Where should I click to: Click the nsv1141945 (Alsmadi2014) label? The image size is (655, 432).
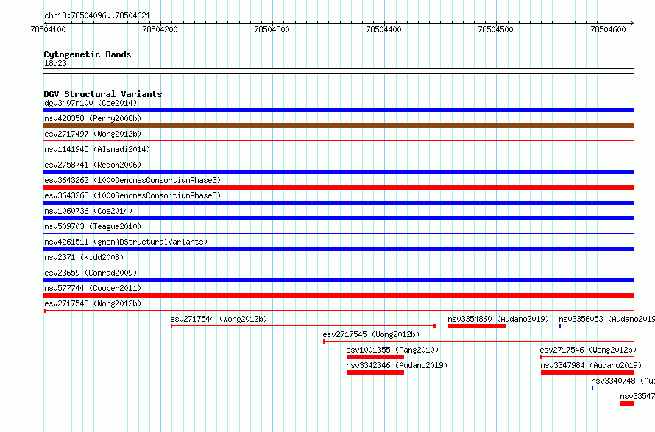tap(97, 149)
